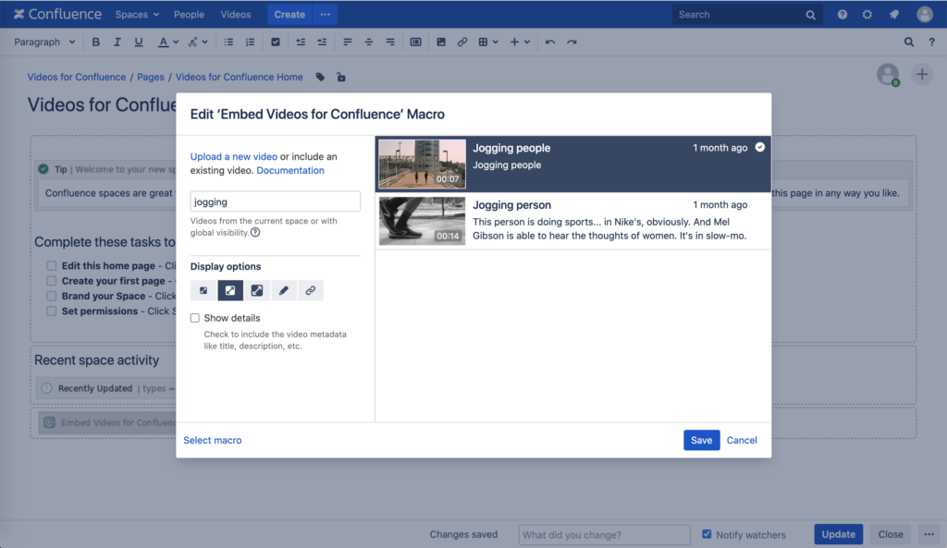The image size is (947, 548).
Task: Open page restrictions lock icon
Action: click(x=341, y=78)
